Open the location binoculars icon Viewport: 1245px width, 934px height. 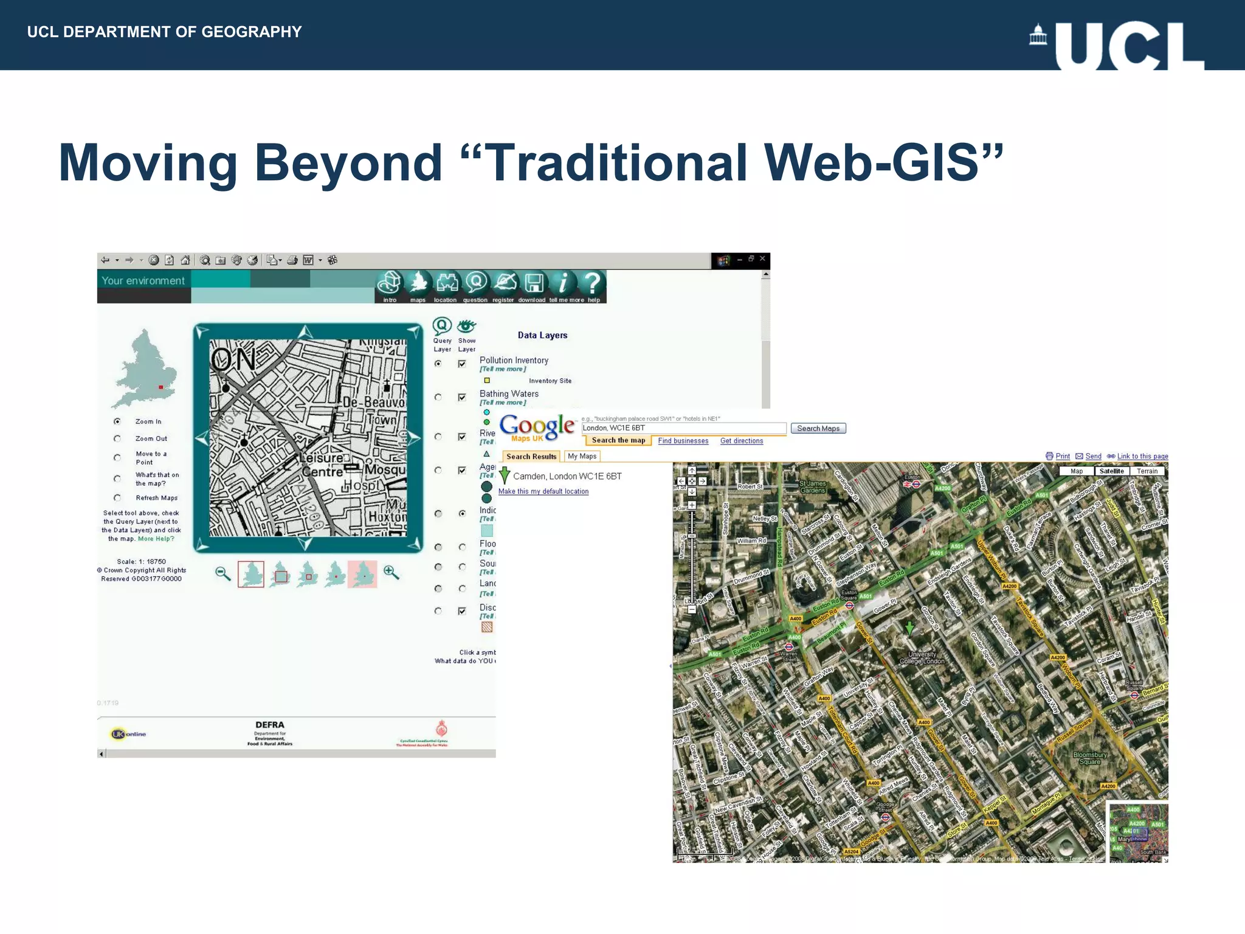click(447, 283)
